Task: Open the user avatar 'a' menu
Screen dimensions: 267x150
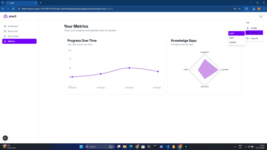Action: tap(261, 16)
